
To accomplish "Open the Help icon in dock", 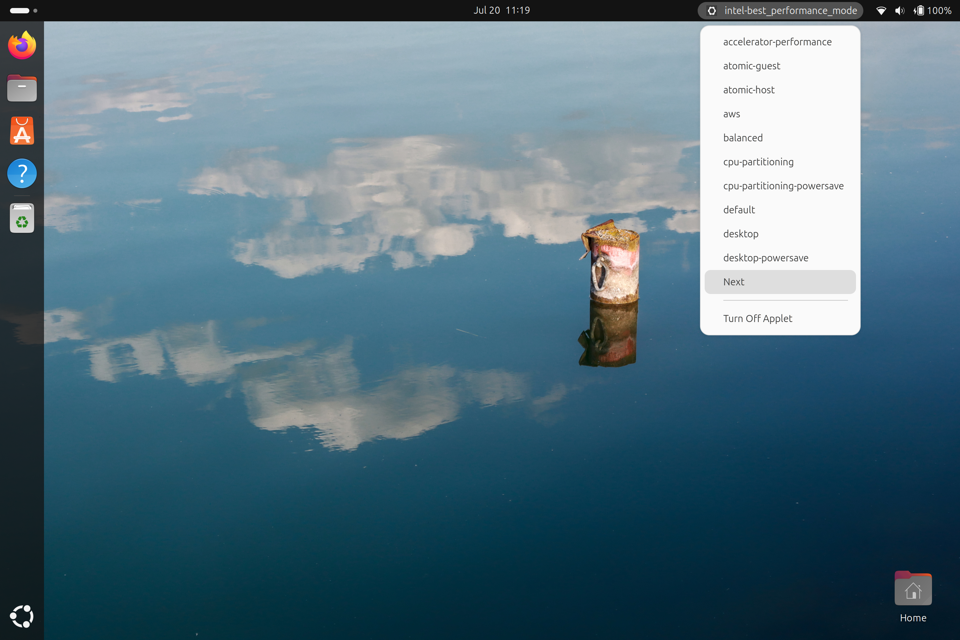I will [x=22, y=173].
